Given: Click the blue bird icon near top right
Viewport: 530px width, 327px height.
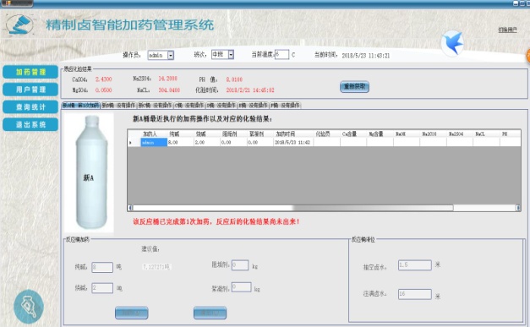Looking at the screenshot, I should [452, 43].
